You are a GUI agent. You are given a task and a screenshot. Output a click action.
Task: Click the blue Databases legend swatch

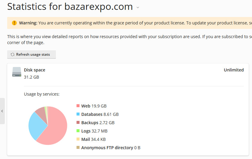click(x=78, y=114)
